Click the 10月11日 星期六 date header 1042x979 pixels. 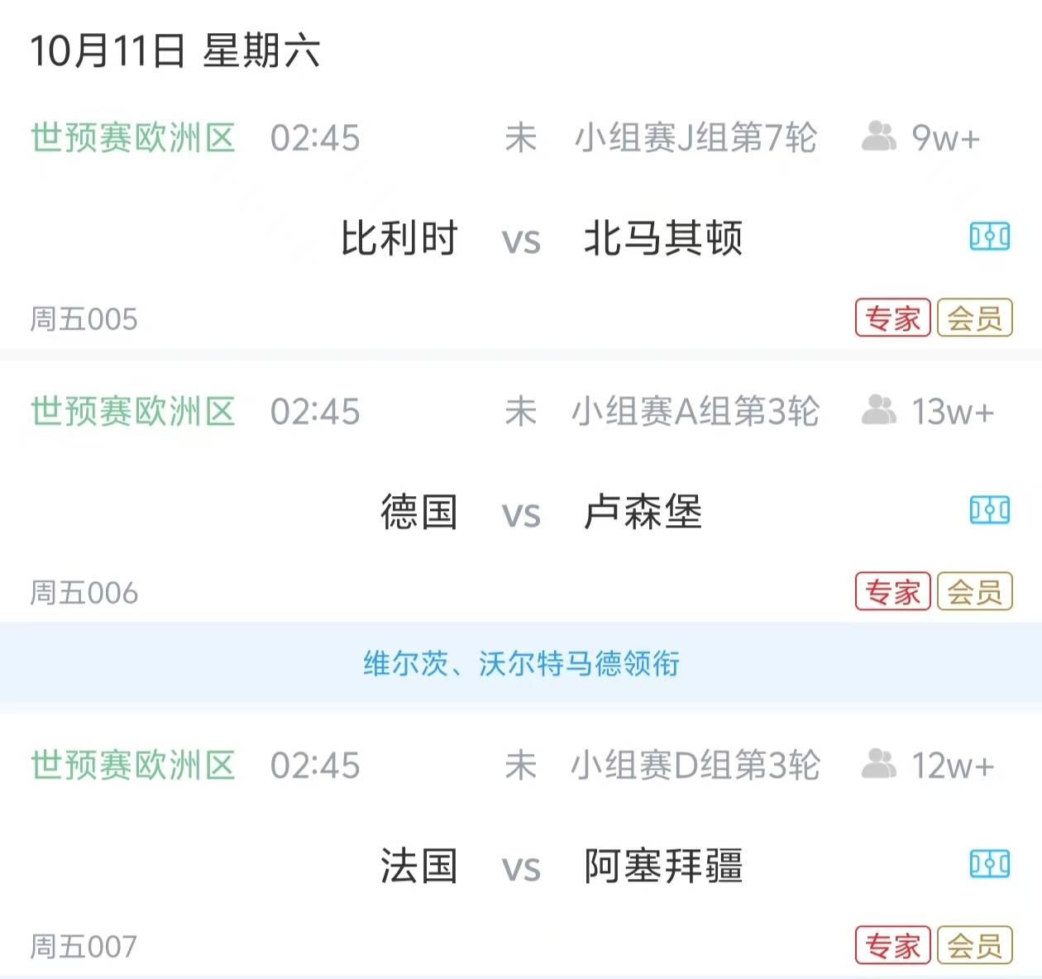pos(174,51)
